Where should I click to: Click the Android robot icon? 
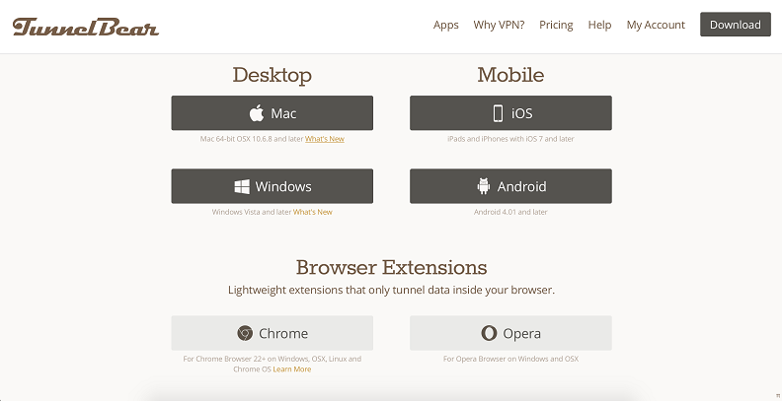(483, 186)
